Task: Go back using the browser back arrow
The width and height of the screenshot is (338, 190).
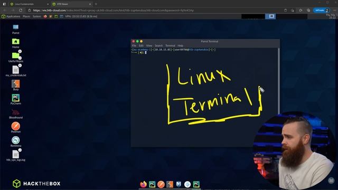Action: click(x=5, y=10)
